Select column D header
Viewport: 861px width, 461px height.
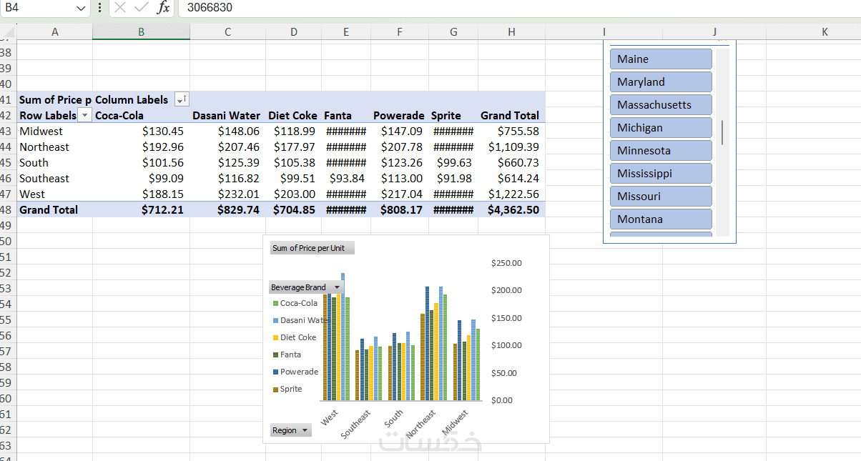(x=294, y=32)
